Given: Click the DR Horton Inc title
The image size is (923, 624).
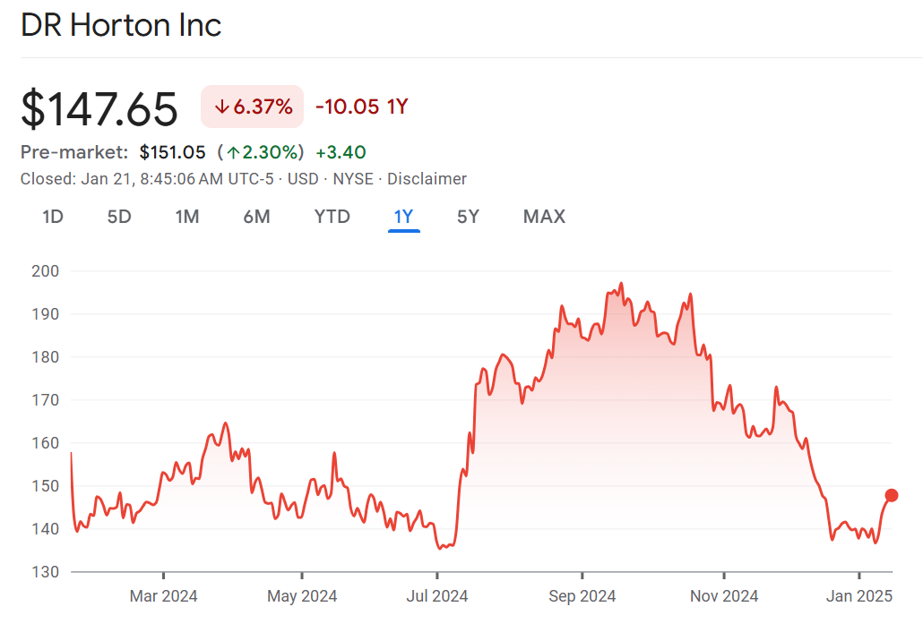Looking at the screenshot, I should pos(121,25).
